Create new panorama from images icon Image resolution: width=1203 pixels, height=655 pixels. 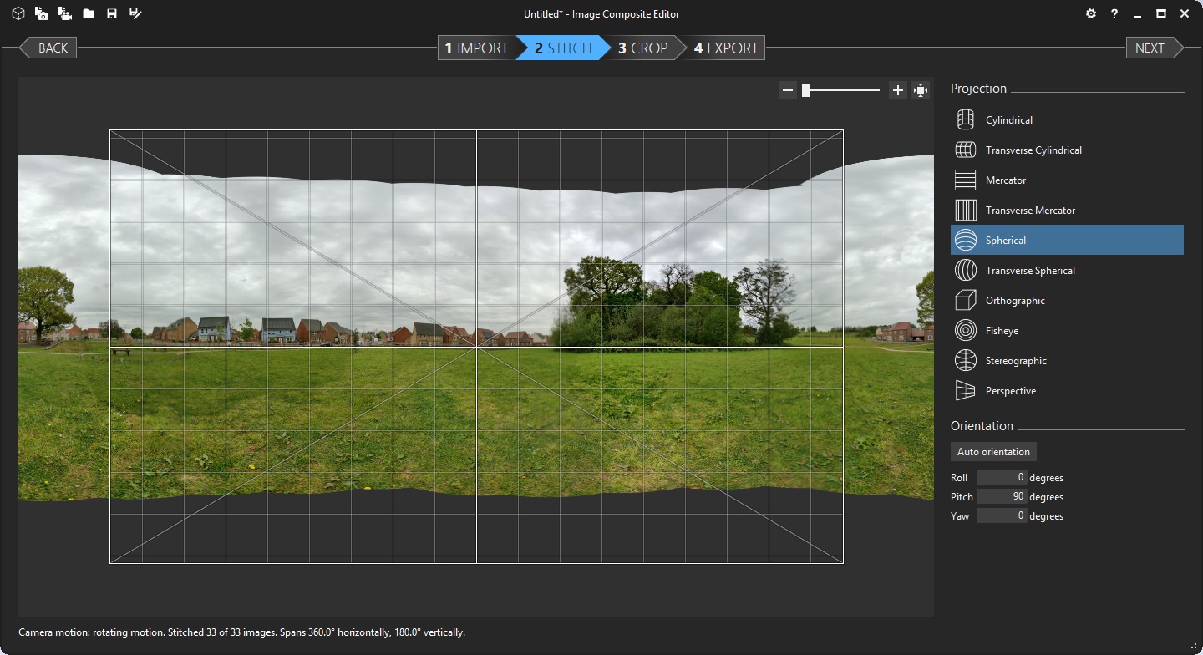tap(41, 13)
